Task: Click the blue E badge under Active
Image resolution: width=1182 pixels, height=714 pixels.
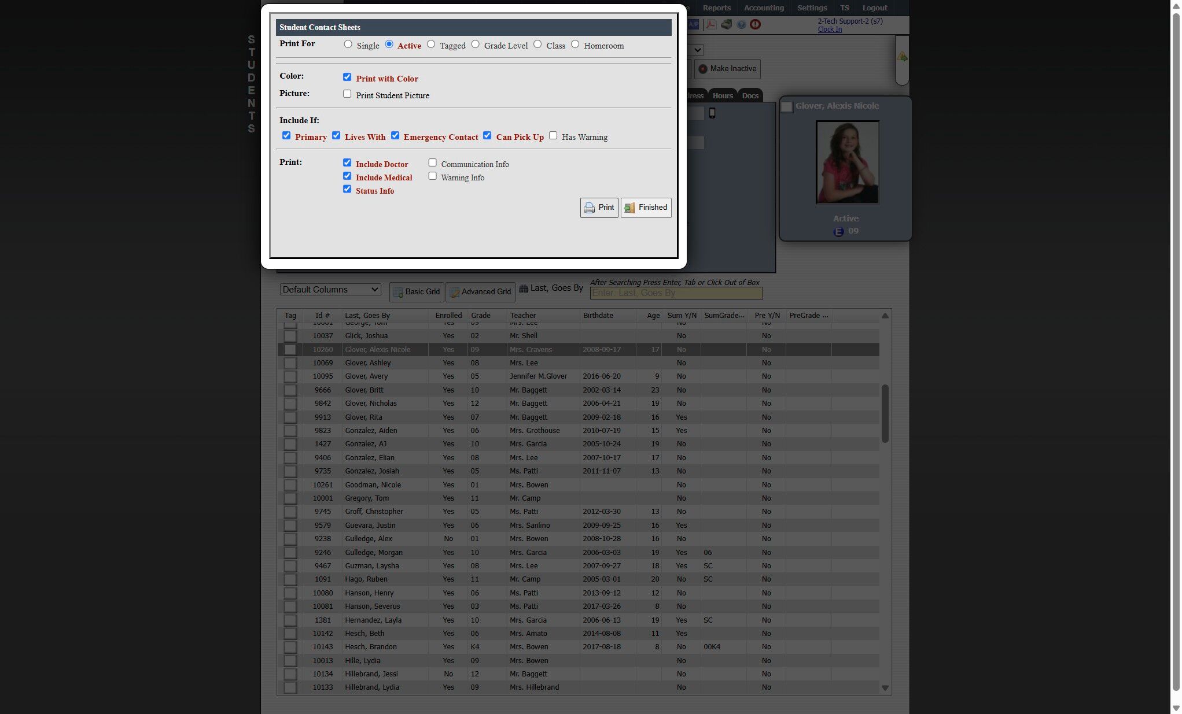Action: pyautogui.click(x=838, y=232)
